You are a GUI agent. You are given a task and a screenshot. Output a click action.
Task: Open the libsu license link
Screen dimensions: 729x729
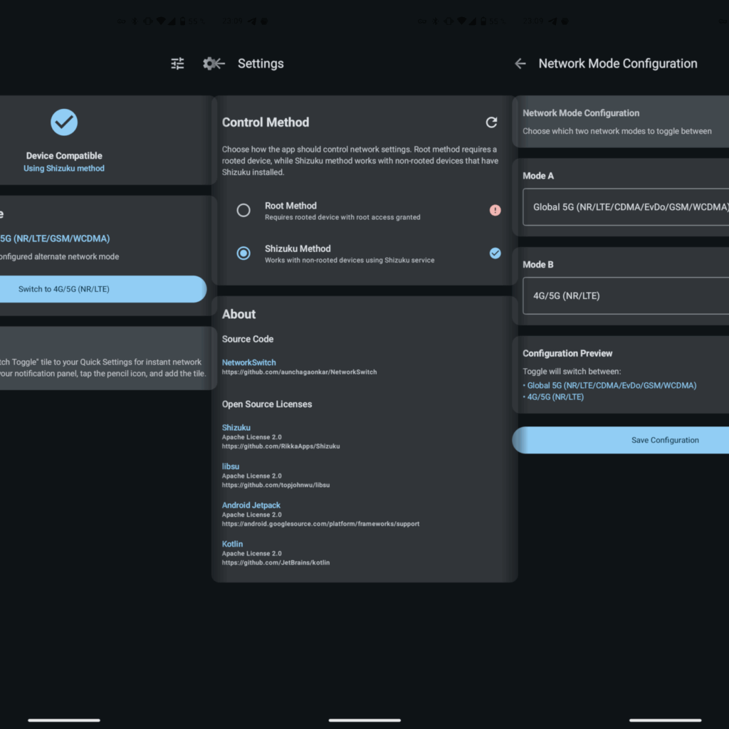(231, 466)
